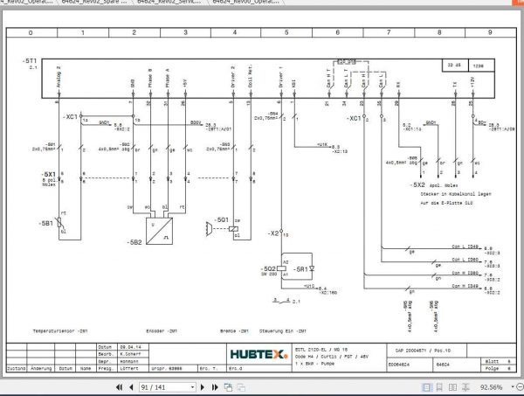This screenshot has width=524, height=396.
Task: Click the -XC1 label near column 7
Action: coord(354,118)
